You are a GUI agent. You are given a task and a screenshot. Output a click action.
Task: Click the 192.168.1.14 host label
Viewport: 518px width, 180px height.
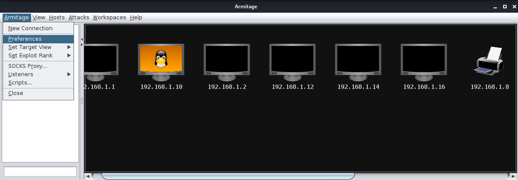pyautogui.click(x=358, y=87)
